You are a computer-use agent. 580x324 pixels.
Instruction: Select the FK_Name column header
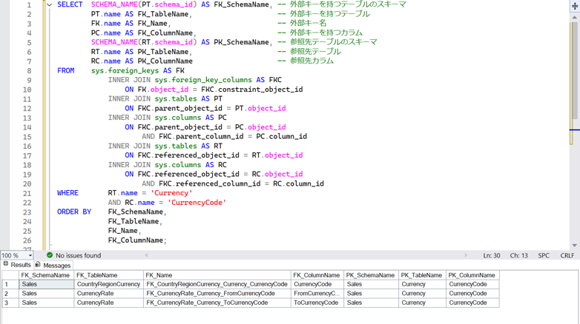(217, 275)
